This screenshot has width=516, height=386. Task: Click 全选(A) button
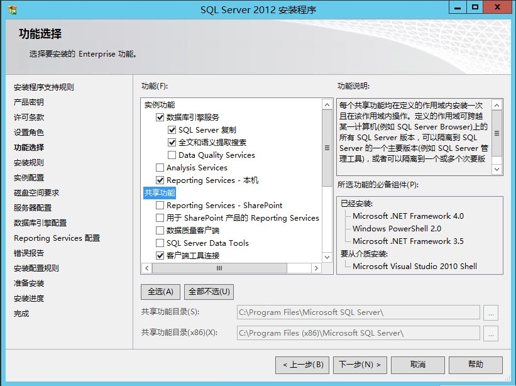[x=161, y=292]
